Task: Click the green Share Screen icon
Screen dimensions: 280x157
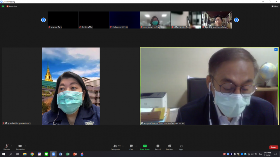Action: 145,146
